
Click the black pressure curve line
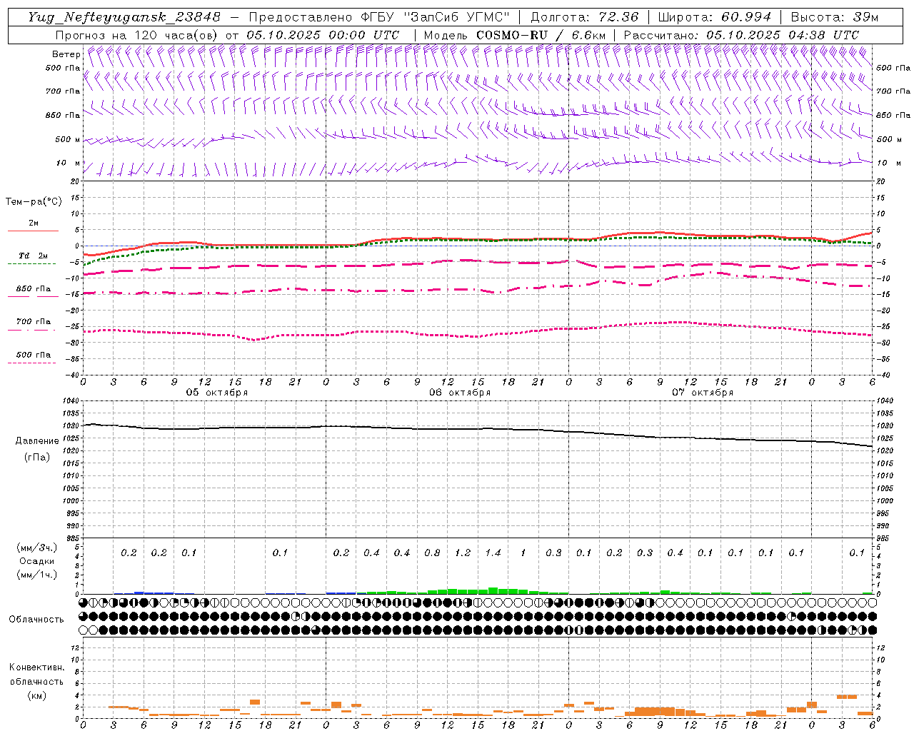click(478, 429)
